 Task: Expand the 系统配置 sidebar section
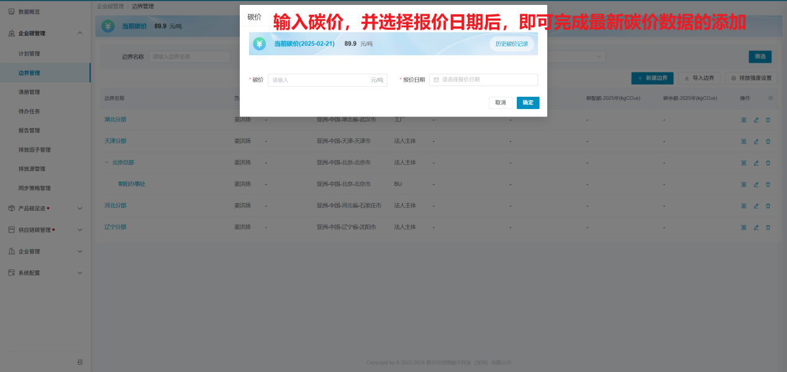(80, 273)
